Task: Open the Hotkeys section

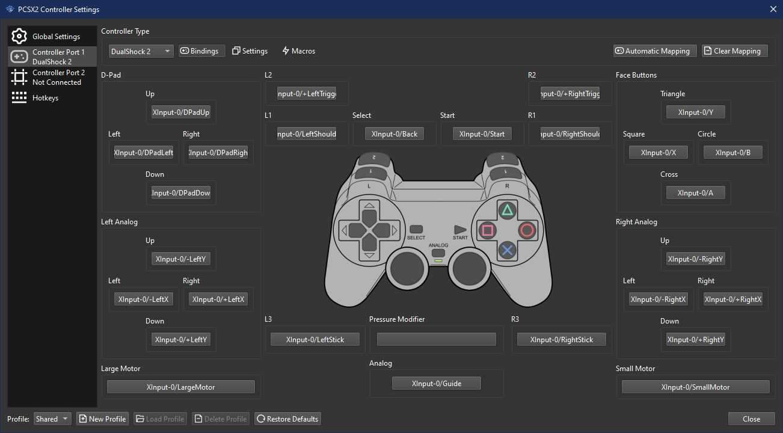Action: point(52,97)
